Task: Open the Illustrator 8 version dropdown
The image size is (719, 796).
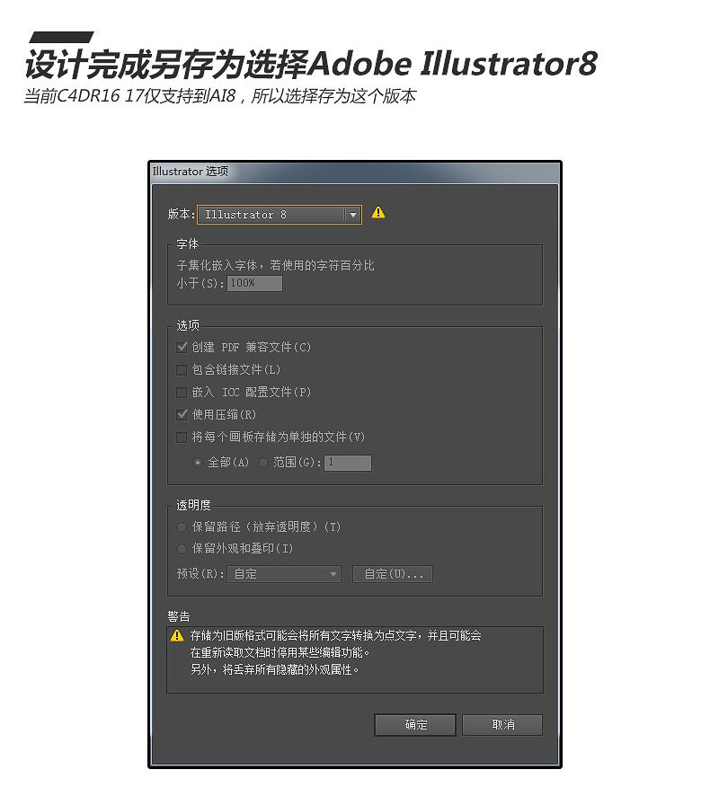Action: (280, 214)
